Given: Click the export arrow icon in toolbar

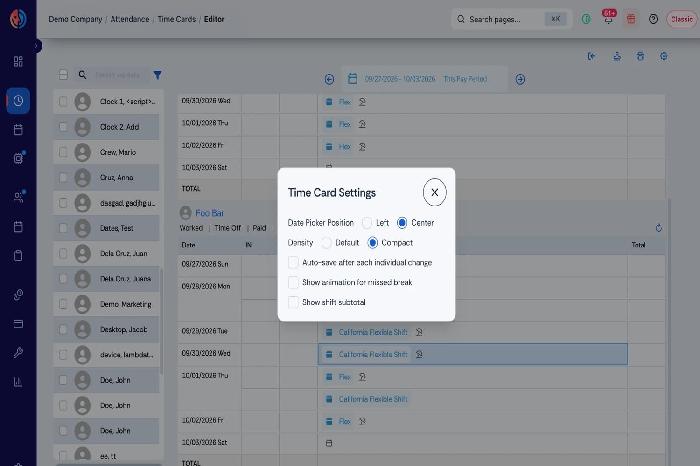Looking at the screenshot, I should tap(591, 56).
